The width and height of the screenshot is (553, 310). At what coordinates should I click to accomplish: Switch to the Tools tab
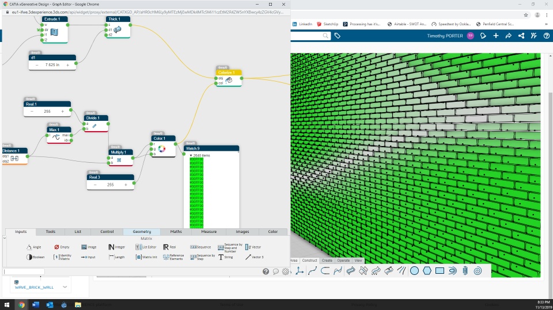[x=51, y=232]
